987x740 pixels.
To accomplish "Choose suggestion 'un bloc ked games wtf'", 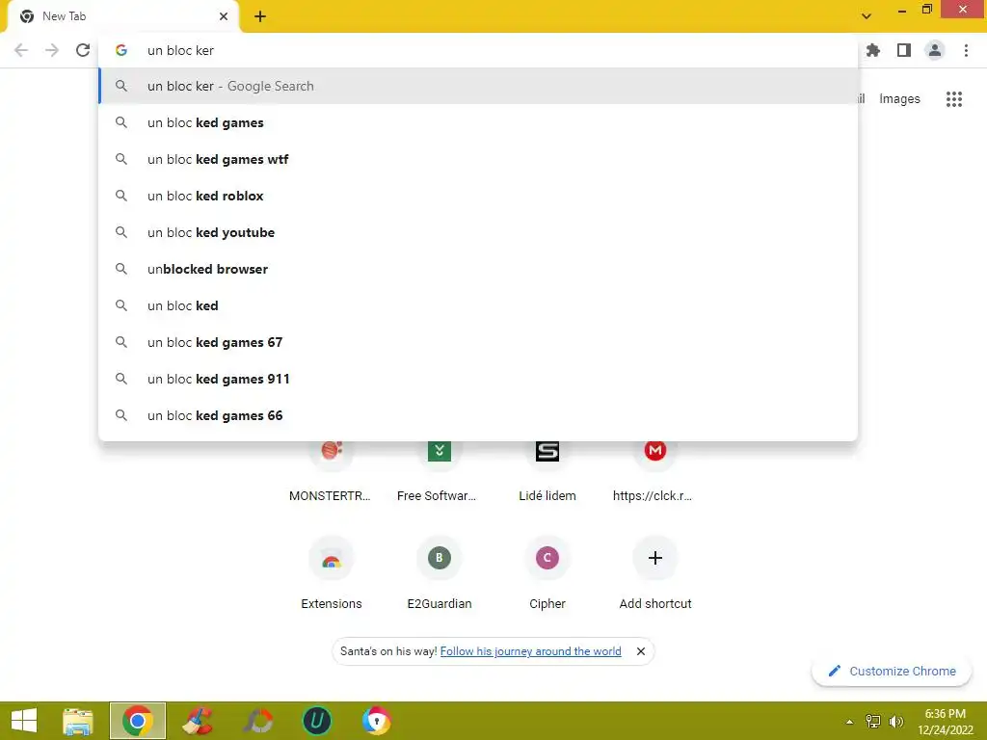I will tap(478, 159).
